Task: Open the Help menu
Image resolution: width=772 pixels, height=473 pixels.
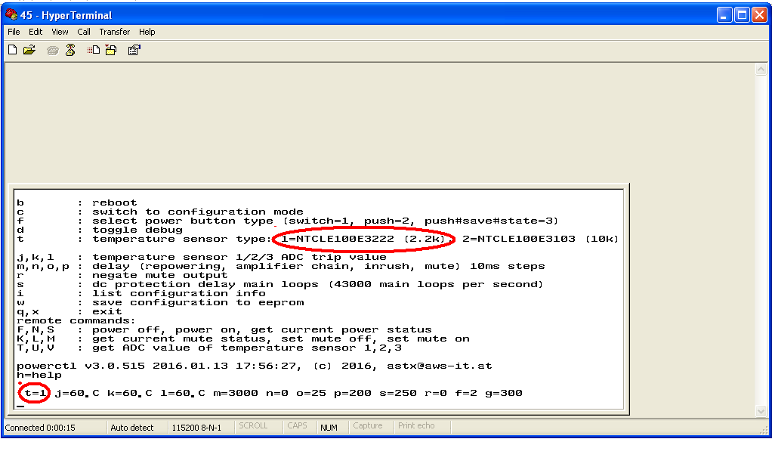Action: pos(147,32)
